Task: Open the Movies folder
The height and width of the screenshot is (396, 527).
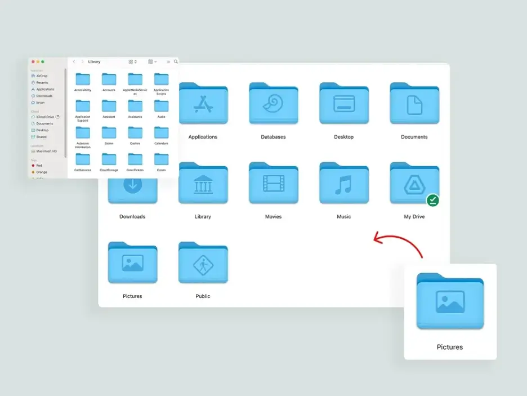Action: pyautogui.click(x=274, y=183)
